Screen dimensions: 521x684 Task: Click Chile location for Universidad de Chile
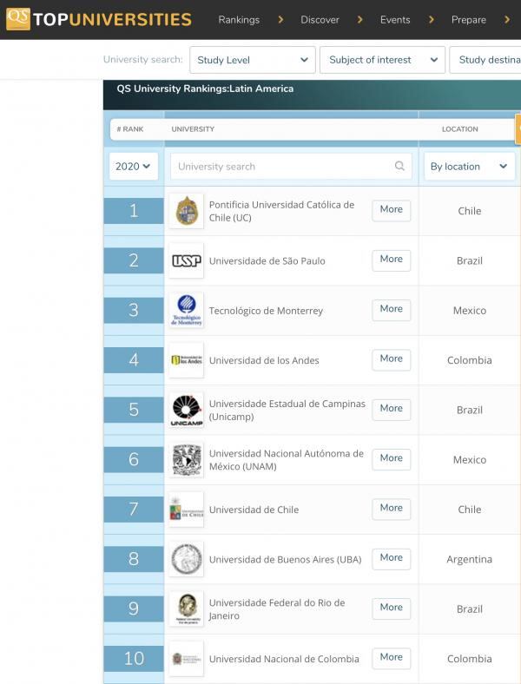click(470, 510)
